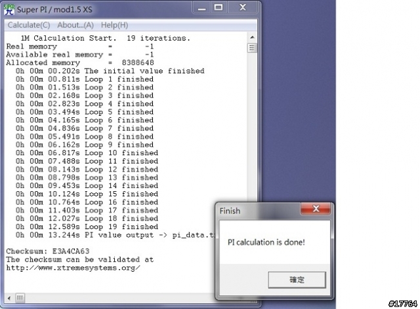Viewport: 420px width, 309px height.
Task: Click the 確定 button in Finish dialog
Action: [x=297, y=280]
